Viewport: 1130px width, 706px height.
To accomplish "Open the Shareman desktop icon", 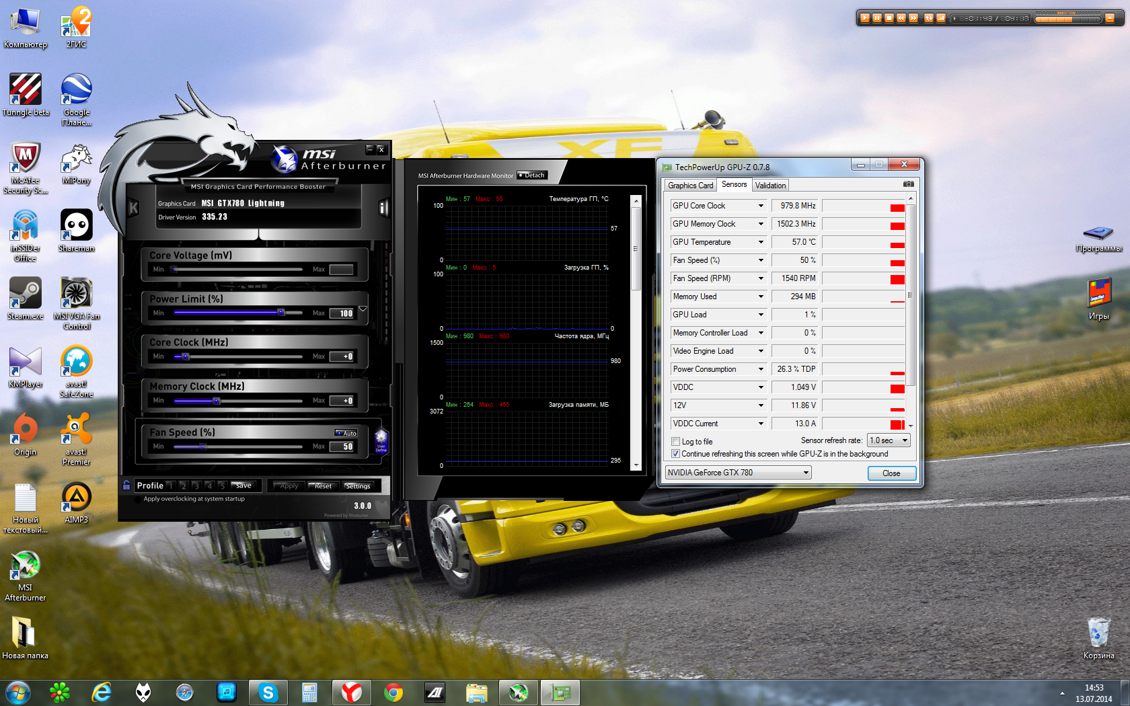I will [x=77, y=231].
